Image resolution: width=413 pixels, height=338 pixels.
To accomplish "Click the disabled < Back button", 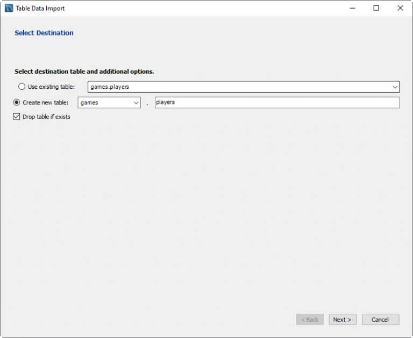I will [310, 320].
